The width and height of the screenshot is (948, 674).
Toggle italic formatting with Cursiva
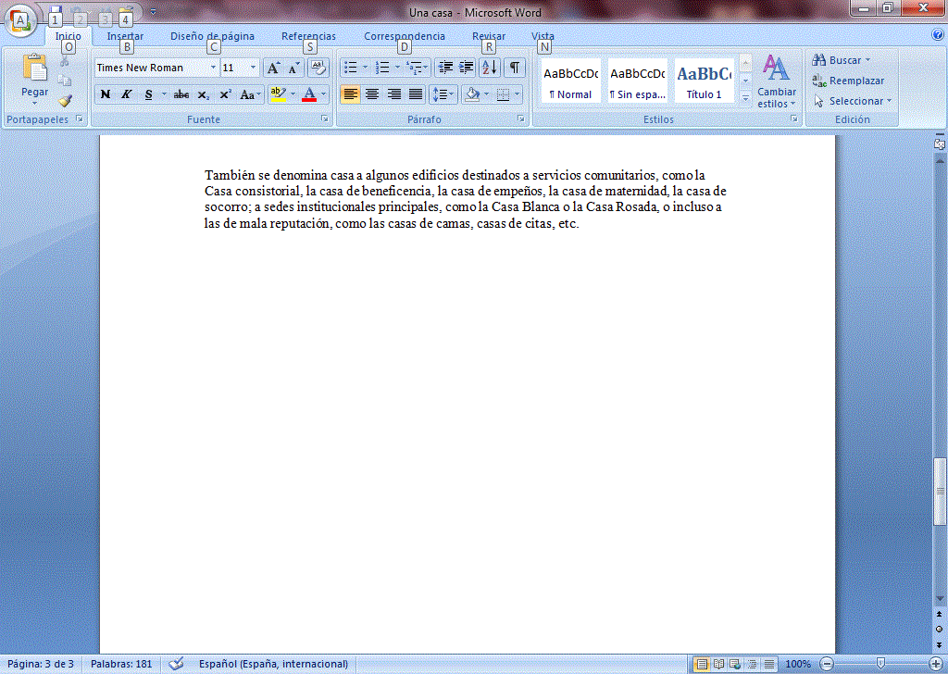125,94
